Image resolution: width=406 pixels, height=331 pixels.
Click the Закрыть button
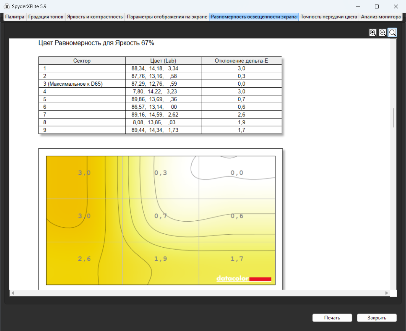(x=377, y=318)
